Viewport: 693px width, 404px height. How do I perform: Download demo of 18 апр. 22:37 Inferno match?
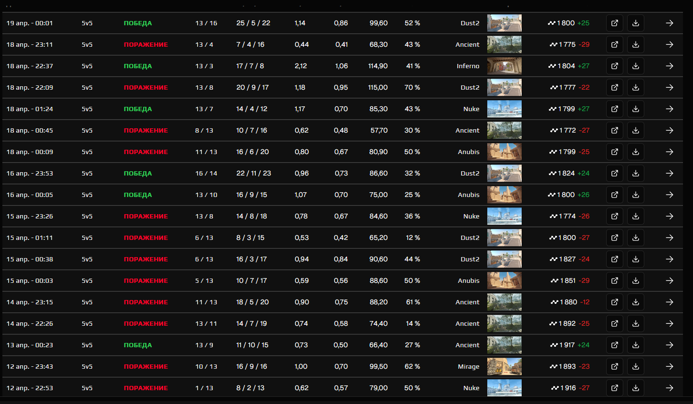click(636, 66)
